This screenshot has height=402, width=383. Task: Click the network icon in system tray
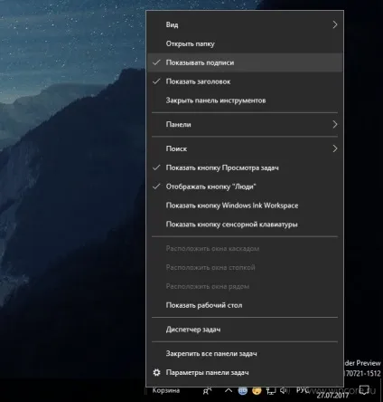tap(271, 391)
